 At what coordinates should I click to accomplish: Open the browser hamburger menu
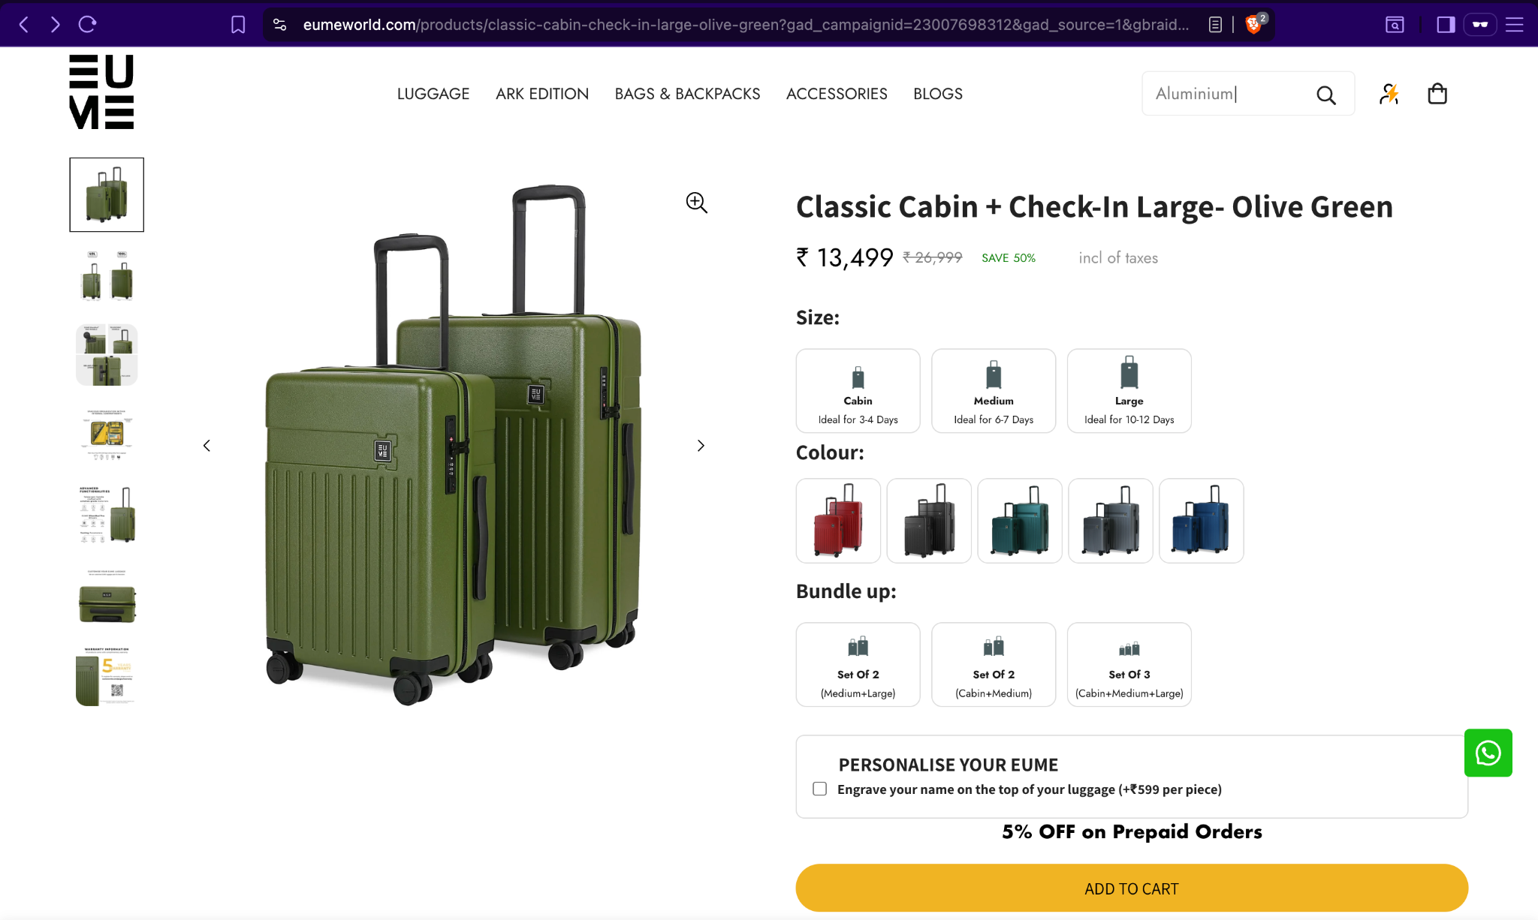coord(1515,25)
